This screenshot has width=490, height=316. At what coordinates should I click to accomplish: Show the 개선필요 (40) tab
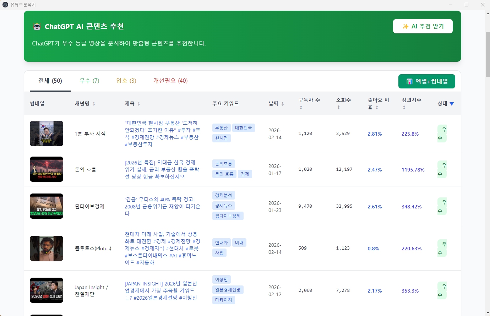[x=170, y=81]
